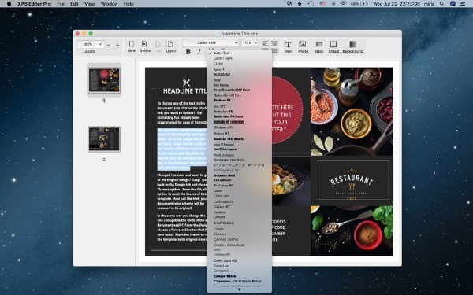
Task: Zoom in with the plus button
Action: (117, 45)
